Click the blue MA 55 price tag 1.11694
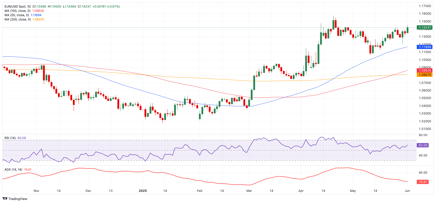 [425, 47]
